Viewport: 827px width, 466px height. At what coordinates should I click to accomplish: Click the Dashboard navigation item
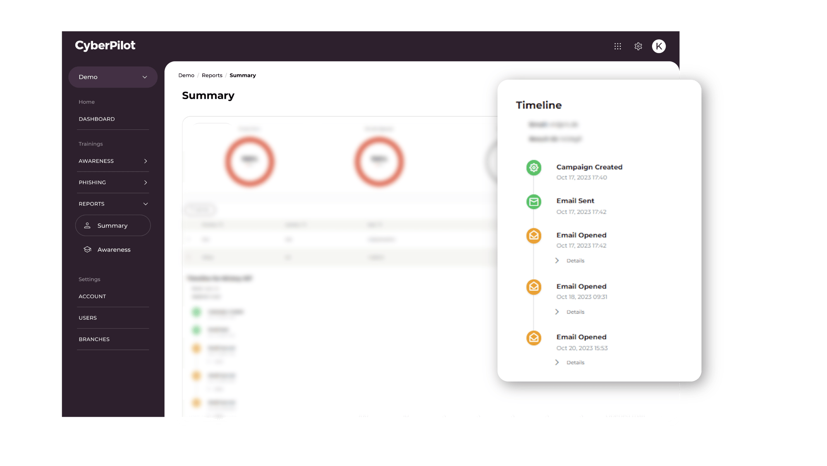[x=97, y=119]
